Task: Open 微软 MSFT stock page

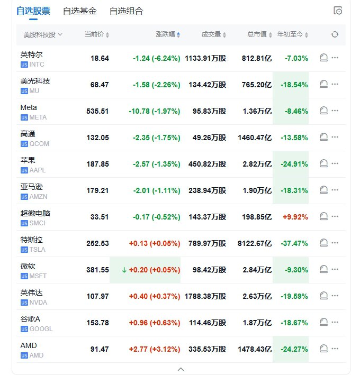Action: 33,271
